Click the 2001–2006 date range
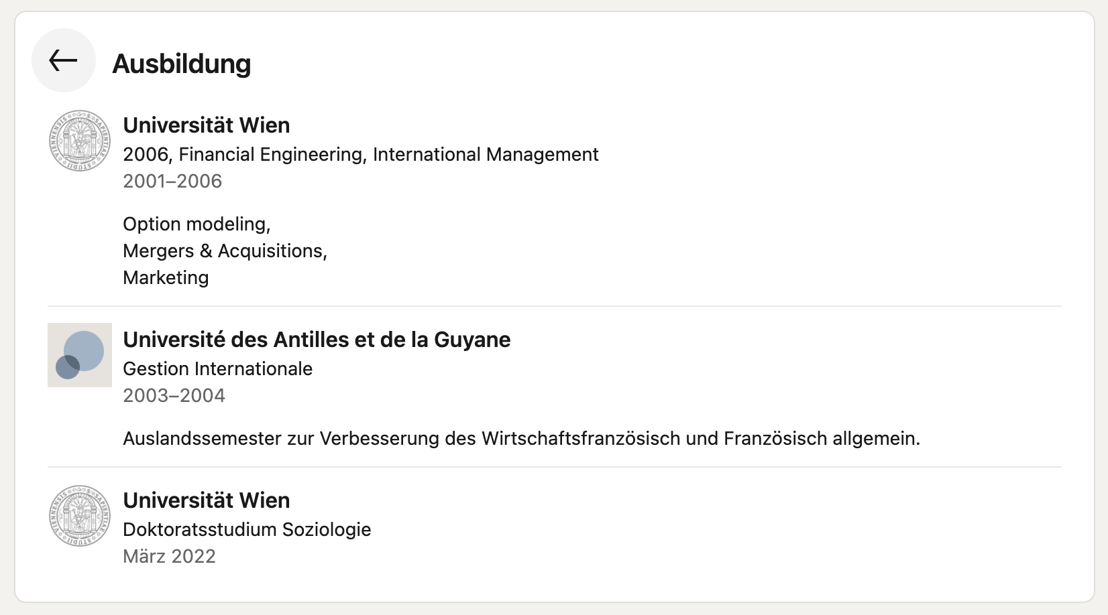 tap(172, 181)
